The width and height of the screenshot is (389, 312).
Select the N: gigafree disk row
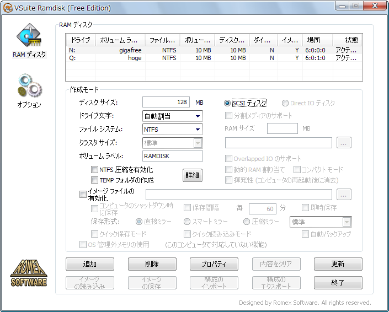click(x=214, y=50)
